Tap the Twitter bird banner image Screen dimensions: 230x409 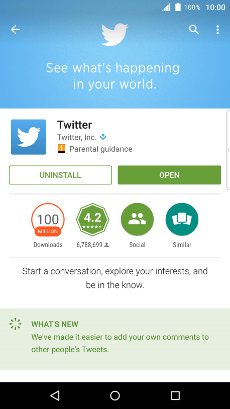(x=115, y=35)
